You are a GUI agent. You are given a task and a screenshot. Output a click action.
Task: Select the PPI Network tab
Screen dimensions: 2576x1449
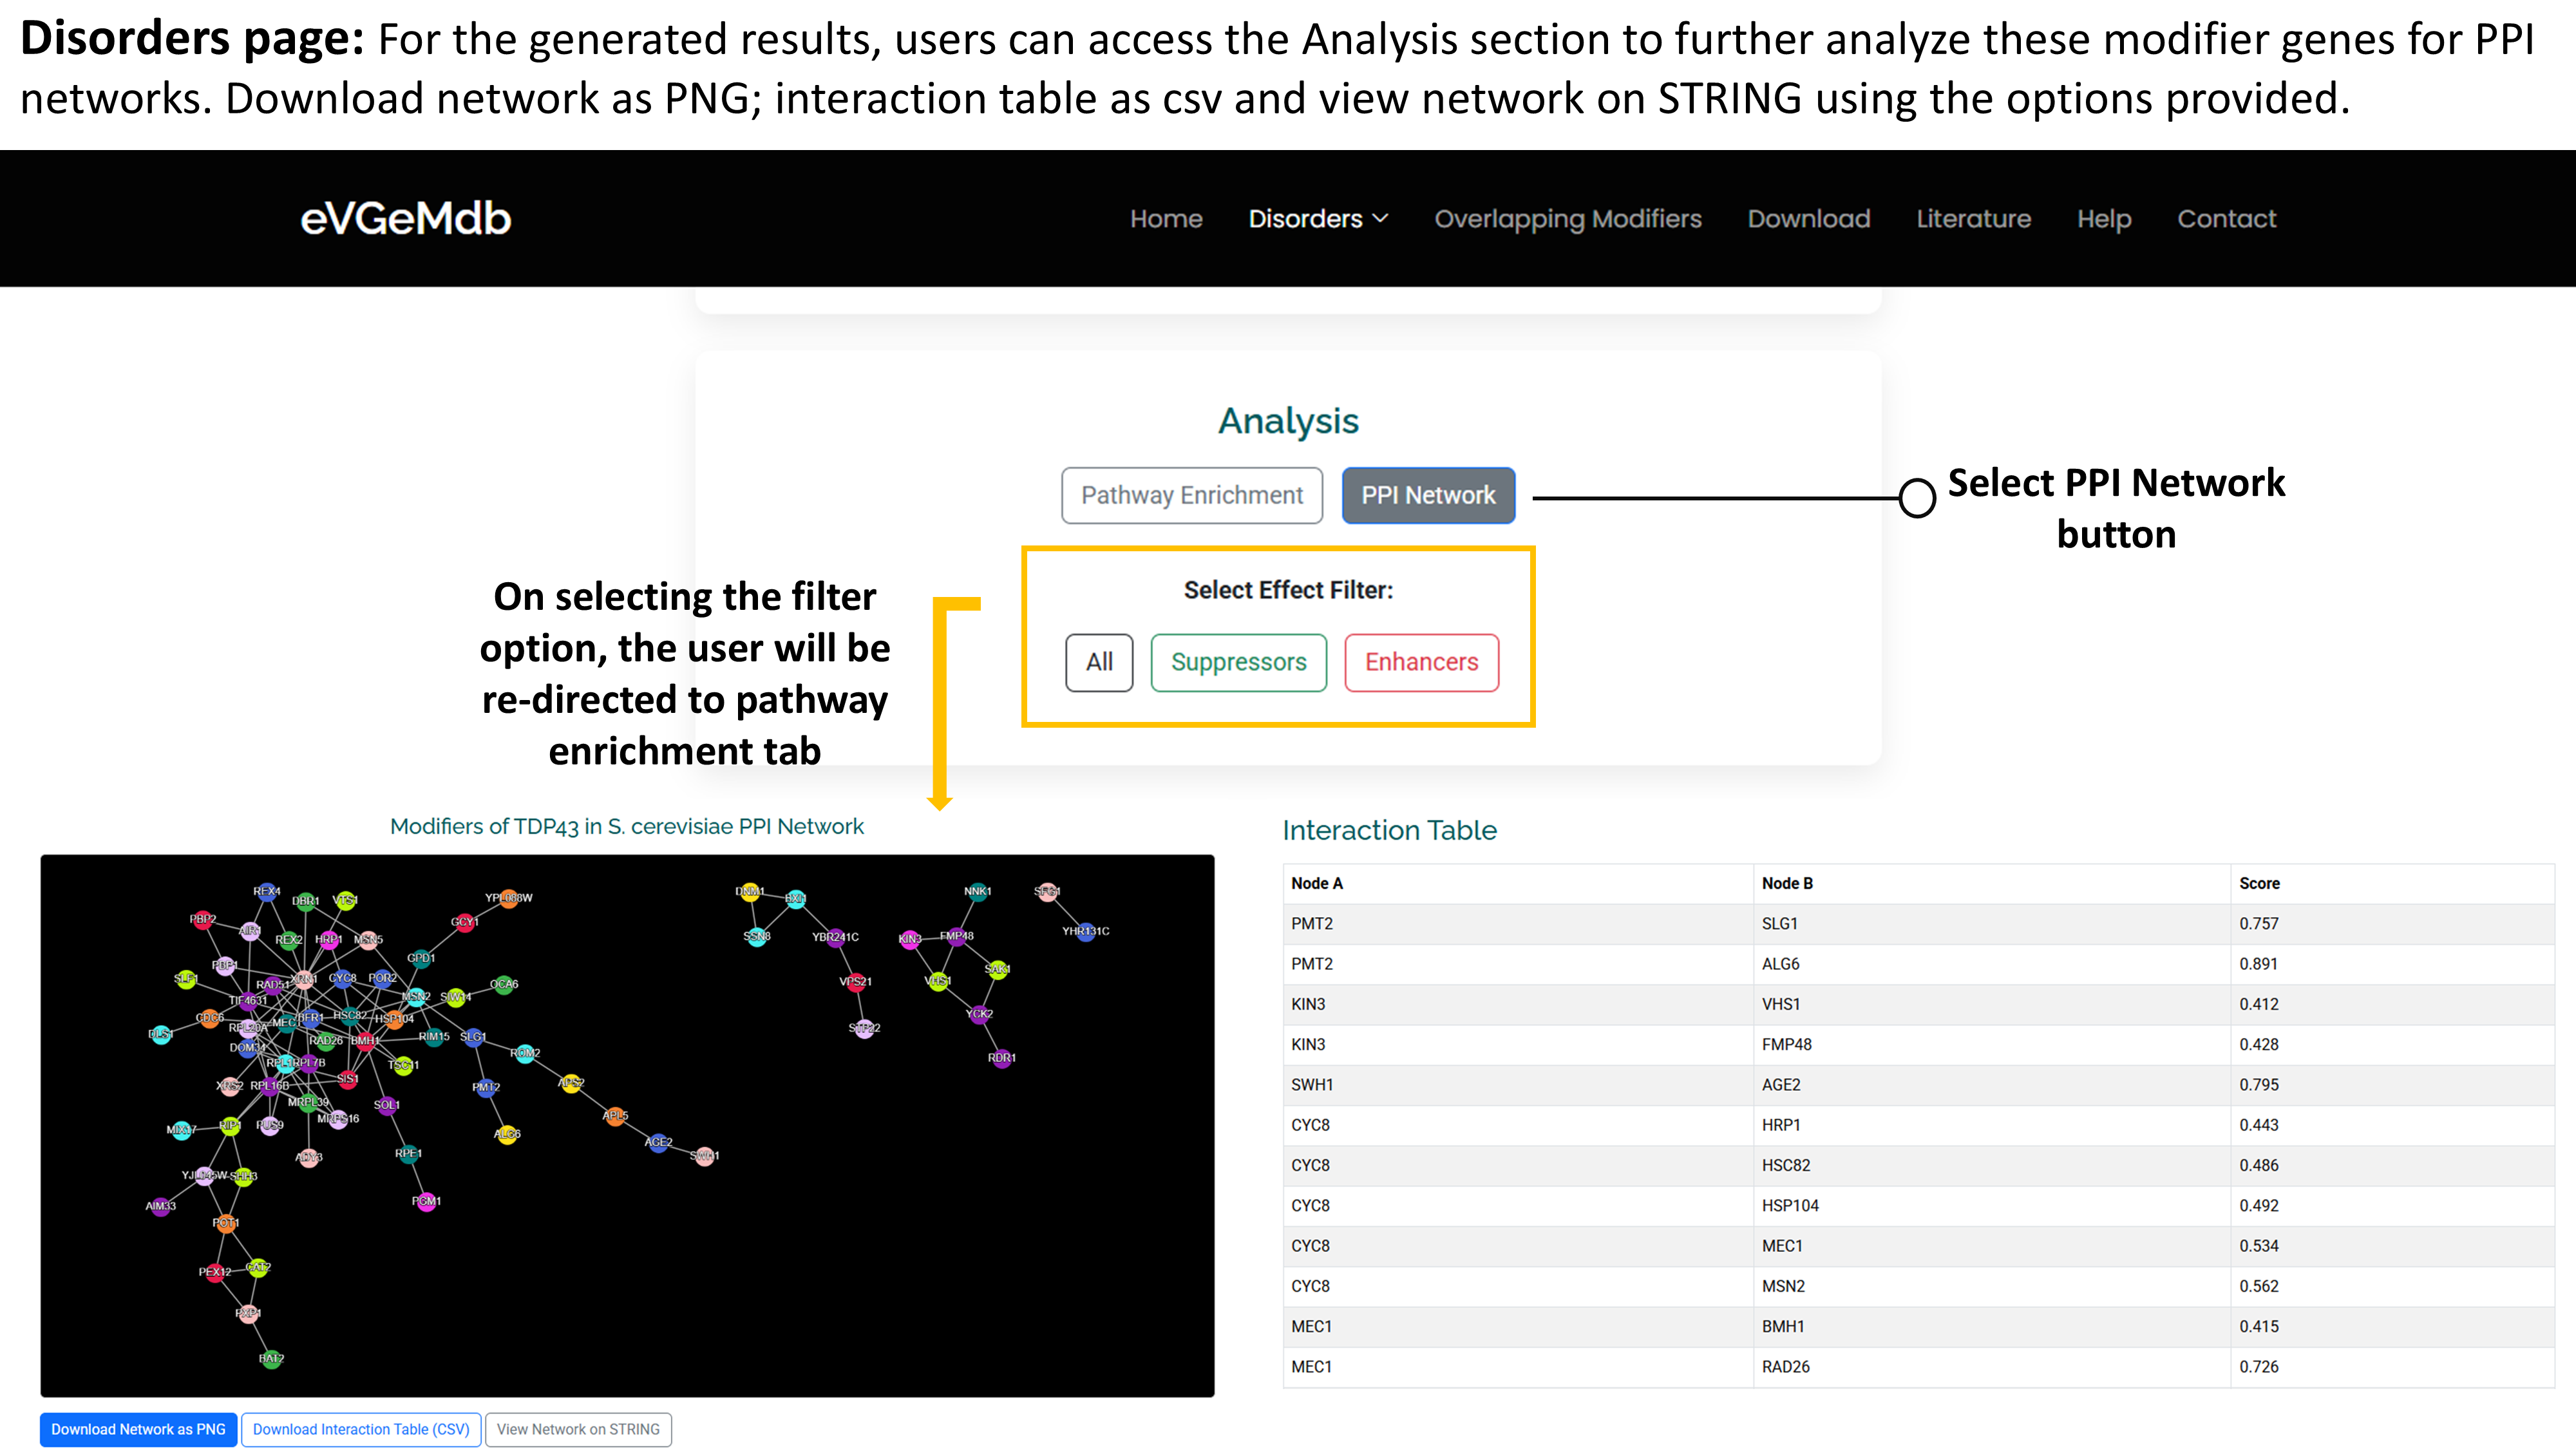1428,495
